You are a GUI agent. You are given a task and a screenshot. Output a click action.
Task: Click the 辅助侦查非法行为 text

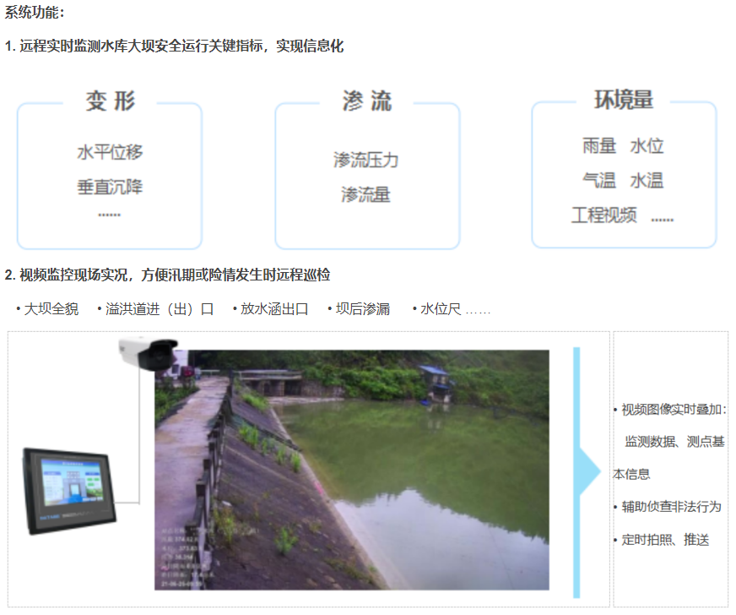(671, 507)
